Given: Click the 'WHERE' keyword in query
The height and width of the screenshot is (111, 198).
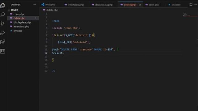Looking at the screenshot, I should (x=98, y=49).
